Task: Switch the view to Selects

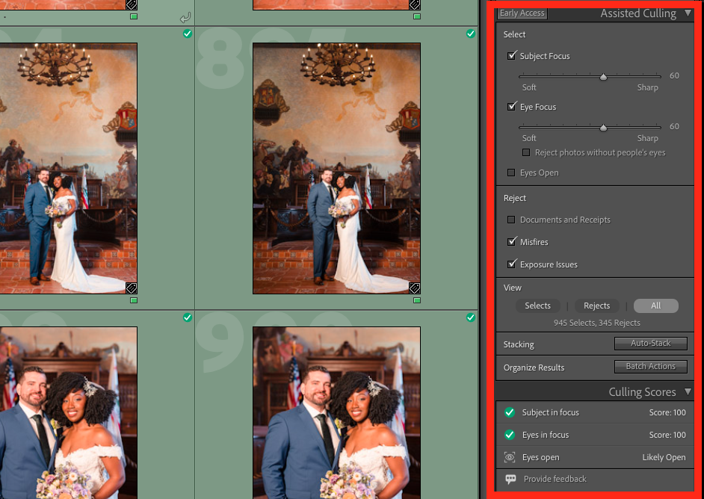Action: [537, 306]
